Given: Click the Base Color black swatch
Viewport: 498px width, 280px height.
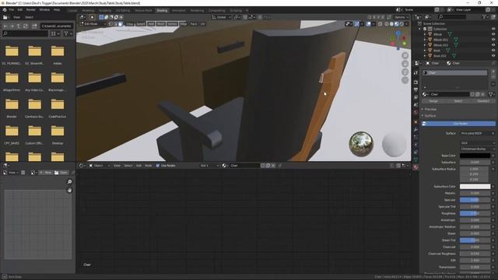Looking at the screenshot, I should click(475, 156).
